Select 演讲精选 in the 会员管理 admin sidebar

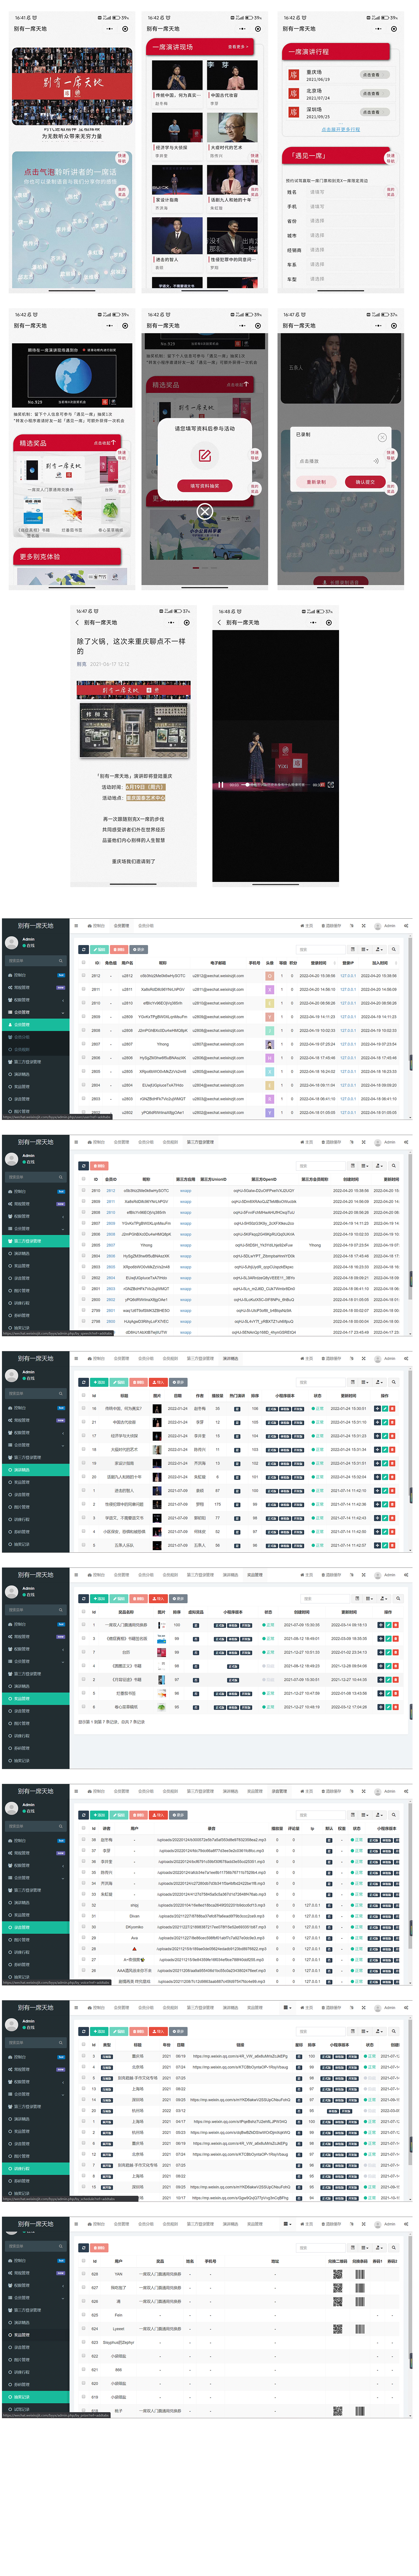coord(35,1074)
